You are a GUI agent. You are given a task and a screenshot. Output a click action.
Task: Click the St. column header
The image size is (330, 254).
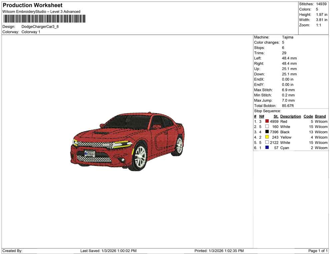point(276,116)
